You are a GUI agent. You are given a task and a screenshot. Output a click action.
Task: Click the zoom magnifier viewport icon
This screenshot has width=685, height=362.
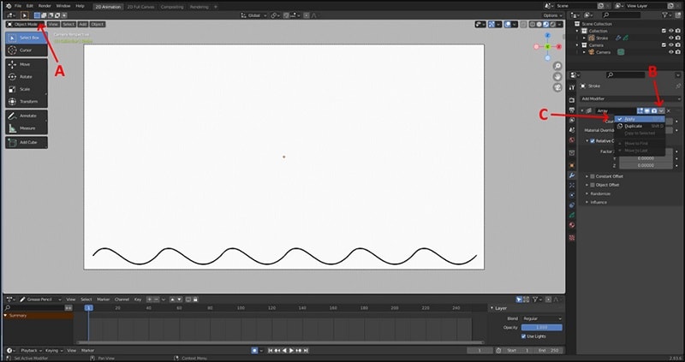557,67
